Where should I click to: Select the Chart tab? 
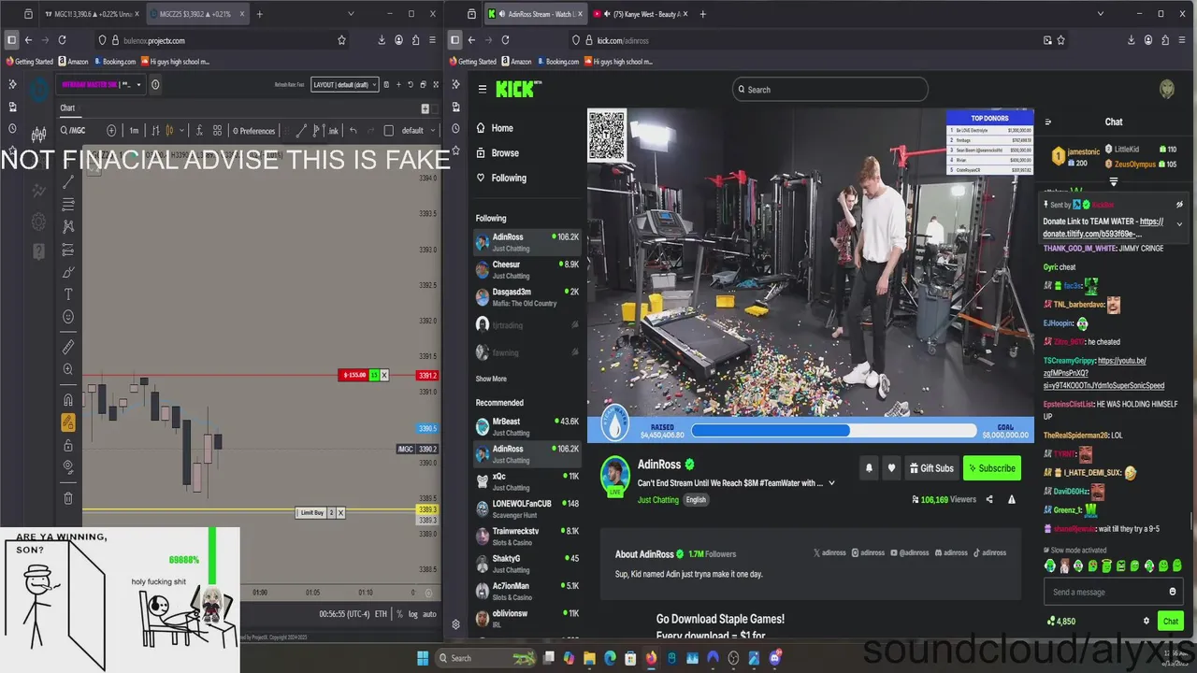click(x=67, y=108)
